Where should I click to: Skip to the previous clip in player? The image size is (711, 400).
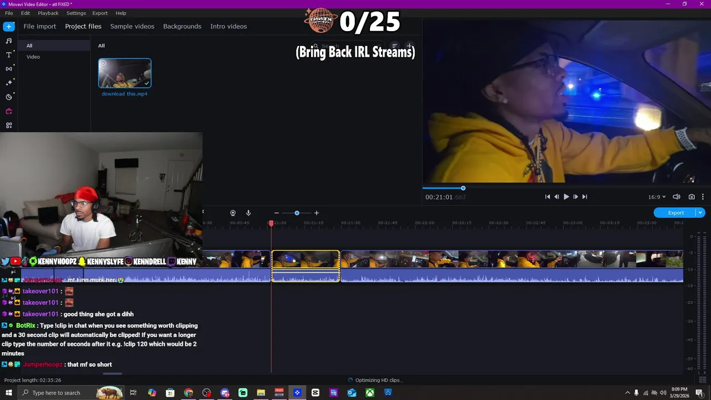[x=547, y=197]
